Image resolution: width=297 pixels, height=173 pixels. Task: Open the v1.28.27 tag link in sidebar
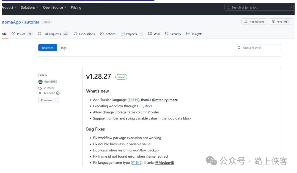49,88
